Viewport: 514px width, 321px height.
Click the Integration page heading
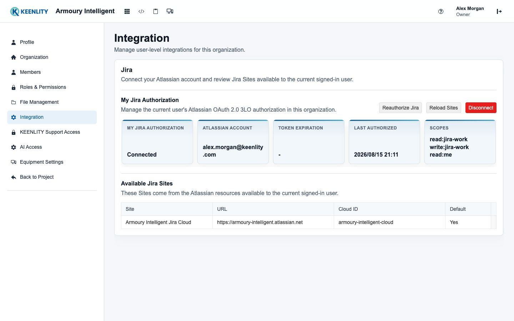(142, 38)
